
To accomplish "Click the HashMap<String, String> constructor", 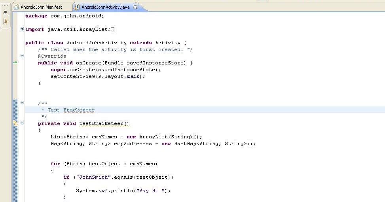I will click(x=213, y=143).
